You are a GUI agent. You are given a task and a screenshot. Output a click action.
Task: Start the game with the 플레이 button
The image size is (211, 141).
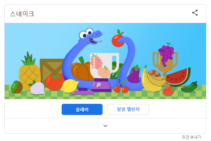coord(82,109)
